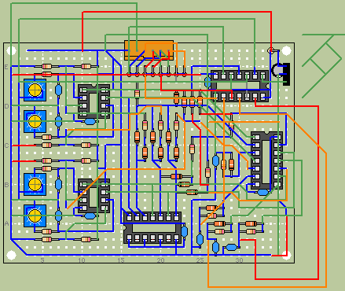Click the bottom-left board mounting hole
Viewport: 345px width, 291px height.
pos(11,255)
